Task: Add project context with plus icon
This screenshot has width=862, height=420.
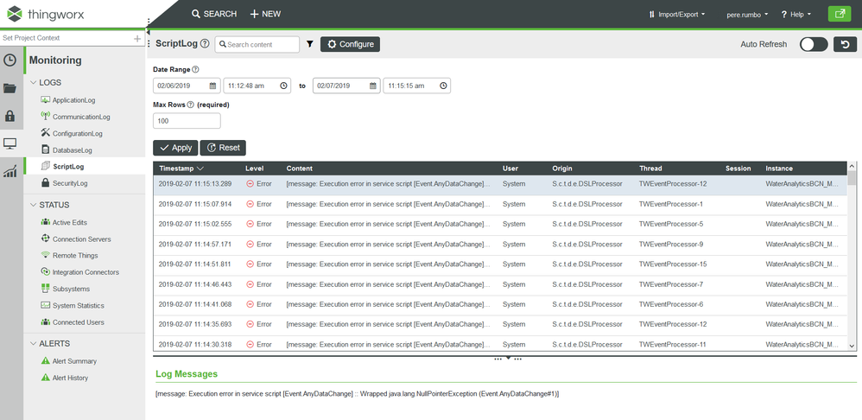Action: pyautogui.click(x=137, y=39)
